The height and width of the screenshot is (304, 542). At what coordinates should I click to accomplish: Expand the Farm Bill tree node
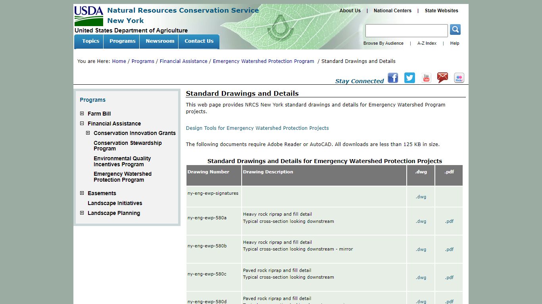pyautogui.click(x=82, y=114)
